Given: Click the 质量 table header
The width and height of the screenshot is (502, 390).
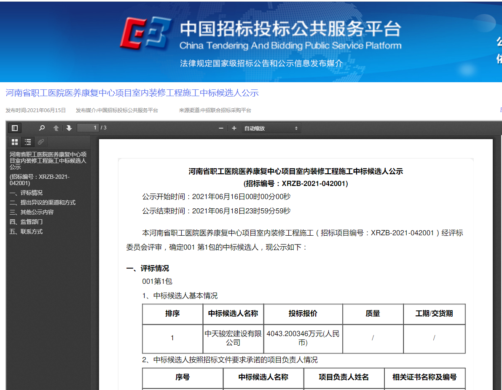Looking at the screenshot, I should [x=373, y=314].
